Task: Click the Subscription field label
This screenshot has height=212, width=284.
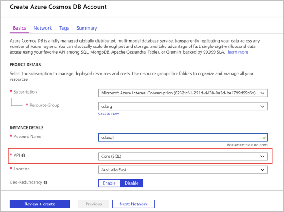Action: pyautogui.click(x=25, y=92)
